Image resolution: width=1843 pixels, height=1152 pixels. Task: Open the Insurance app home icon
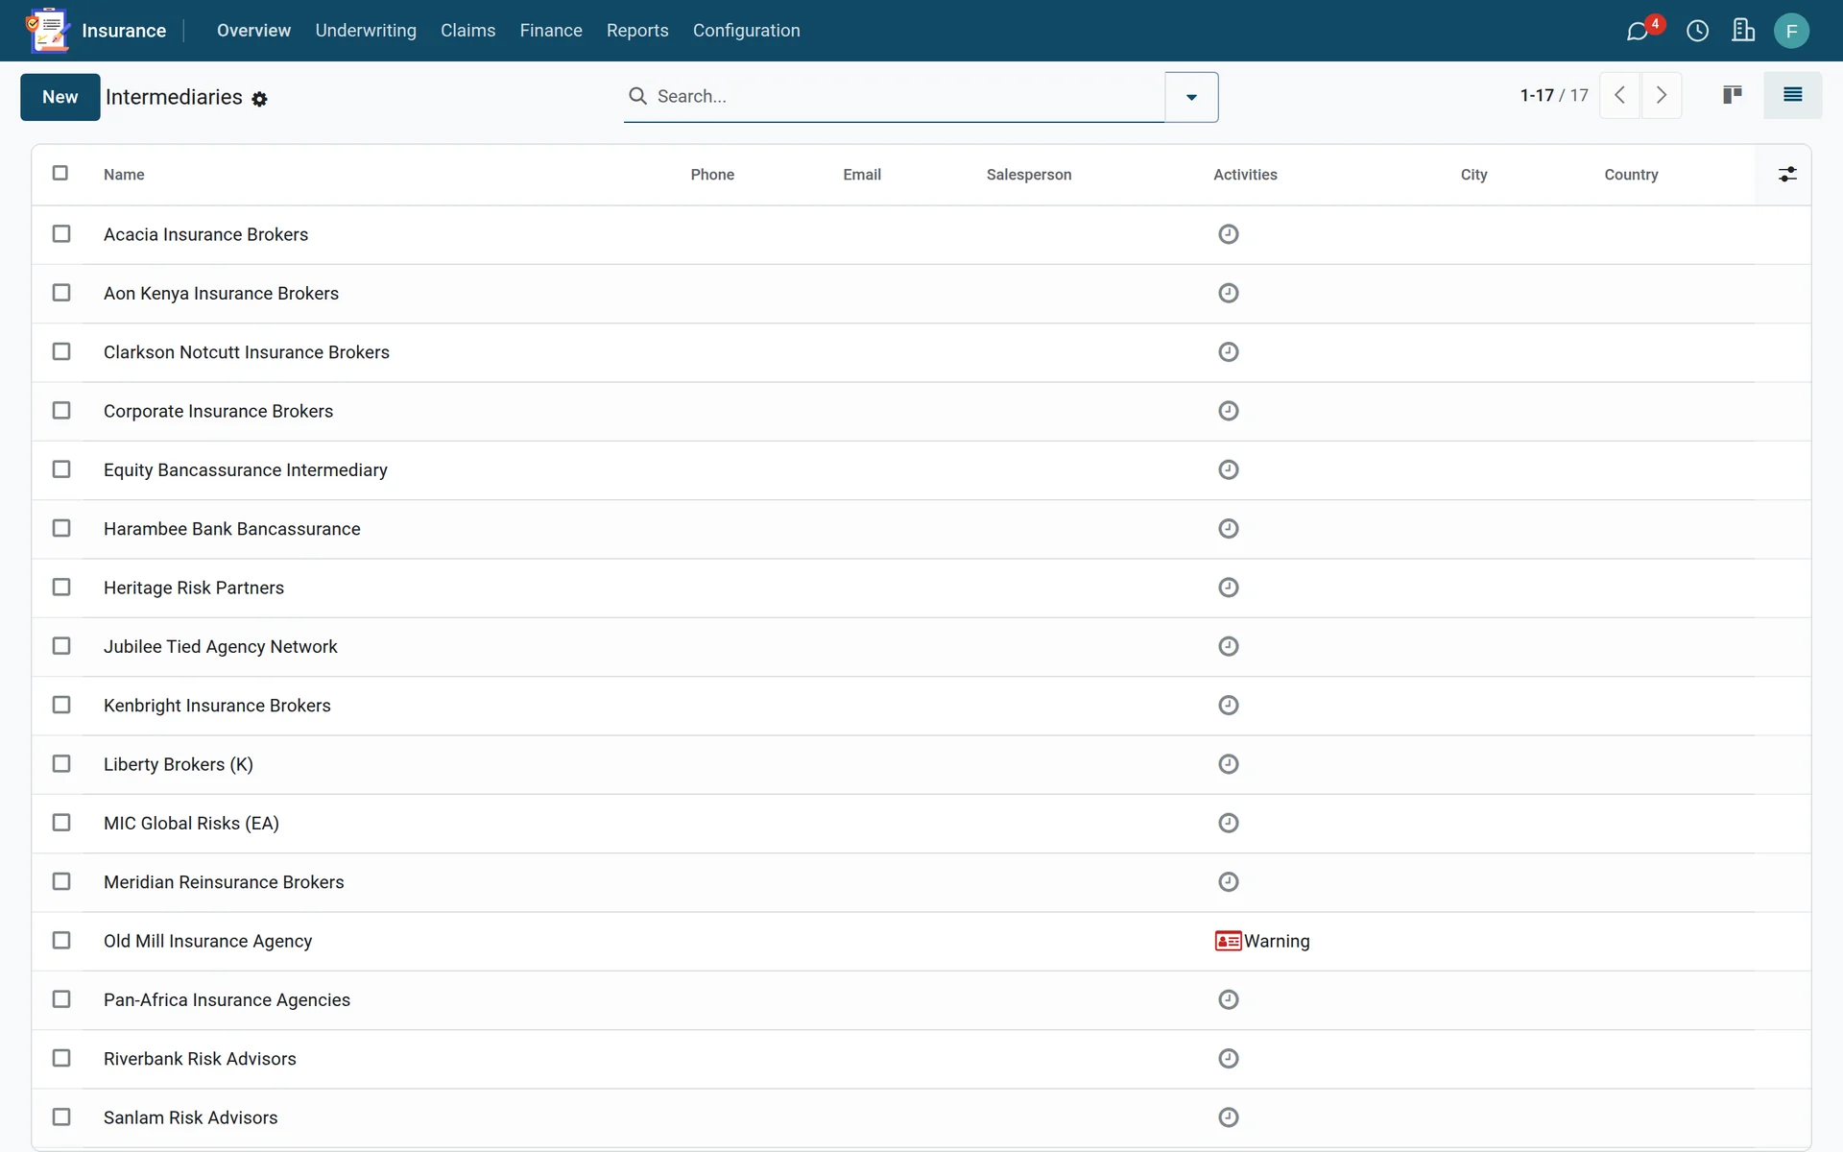(x=48, y=30)
